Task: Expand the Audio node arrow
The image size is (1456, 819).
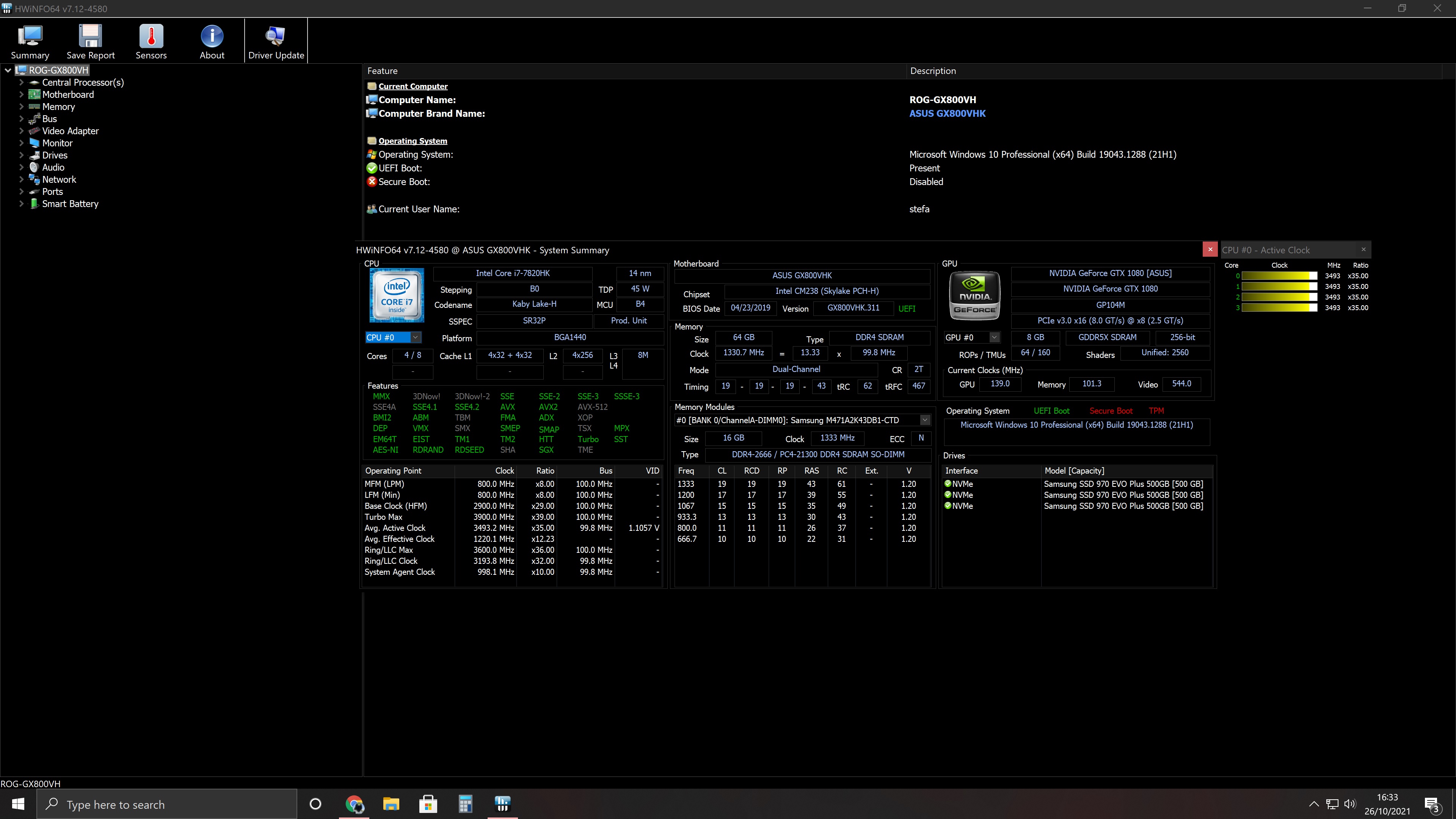Action: [22, 167]
